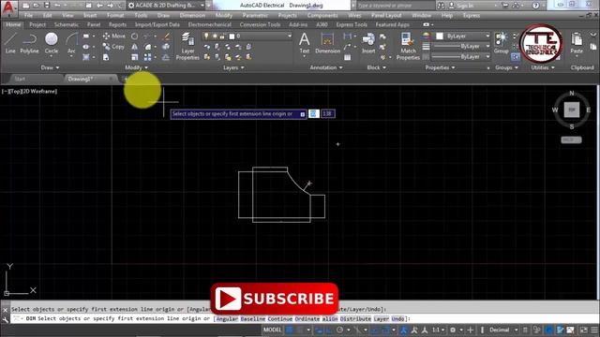
Task: Click the Mirror tool icon
Action: (135, 47)
